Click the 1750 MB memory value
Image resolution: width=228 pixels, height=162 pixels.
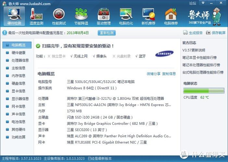[74, 111]
